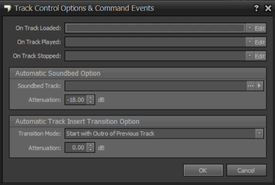The height and width of the screenshot is (185, 275).
Task: Increase transition attenuation with up arrow
Action: pos(91,146)
